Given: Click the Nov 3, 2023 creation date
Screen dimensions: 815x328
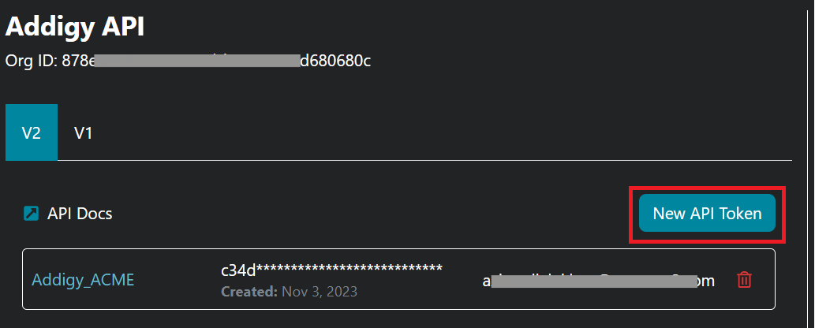Looking at the screenshot, I should [320, 291].
